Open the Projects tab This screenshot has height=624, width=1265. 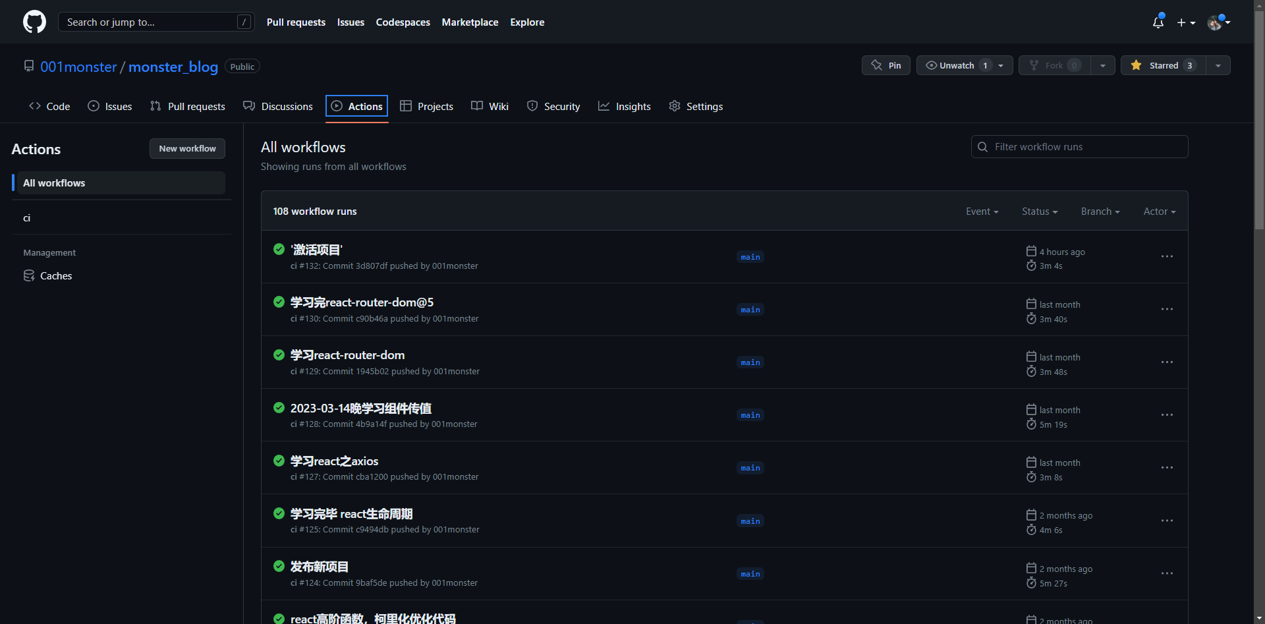427,106
